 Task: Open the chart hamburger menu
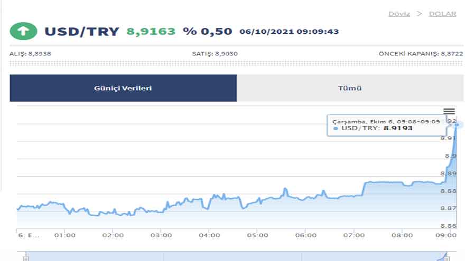449,111
